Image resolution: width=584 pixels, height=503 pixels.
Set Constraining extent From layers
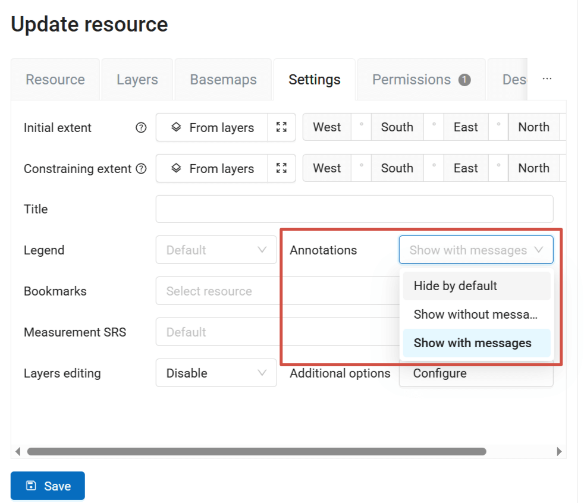[x=212, y=168]
